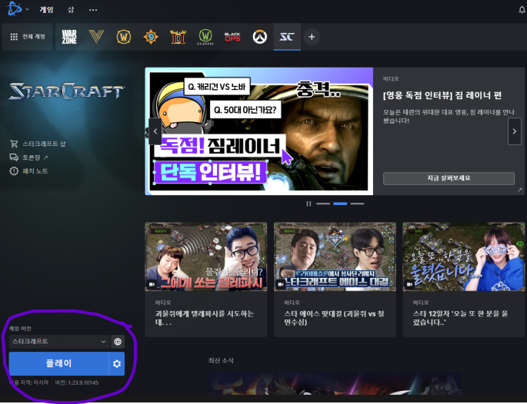The image size is (527, 404).
Task: Click the version text 1.23.9.10145
Action: coord(77,382)
